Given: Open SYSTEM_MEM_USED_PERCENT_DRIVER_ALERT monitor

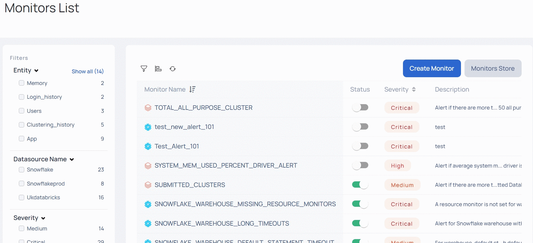Looking at the screenshot, I should point(226,165).
